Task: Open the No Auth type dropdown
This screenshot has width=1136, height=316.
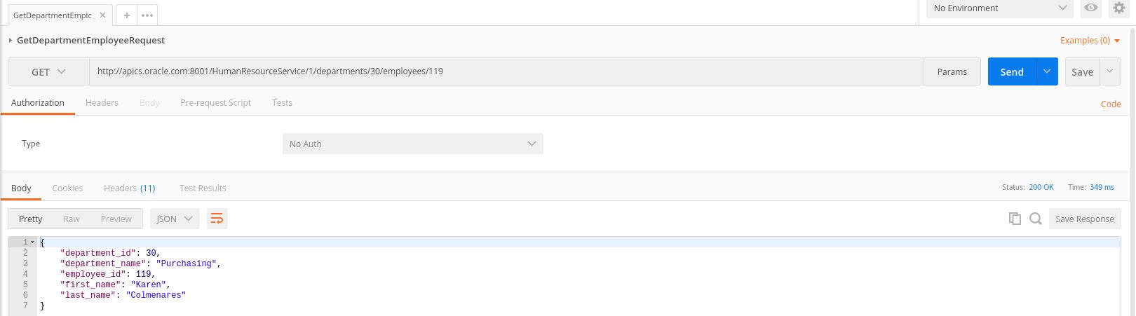Action: pyautogui.click(x=412, y=144)
